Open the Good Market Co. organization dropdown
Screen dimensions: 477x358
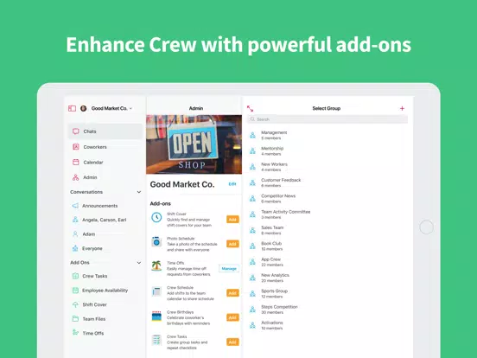(x=111, y=108)
